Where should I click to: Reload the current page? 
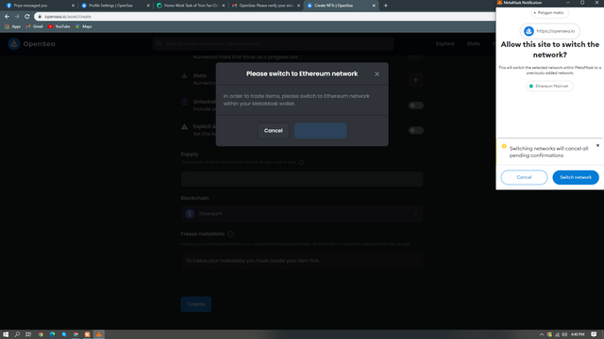[x=27, y=17]
